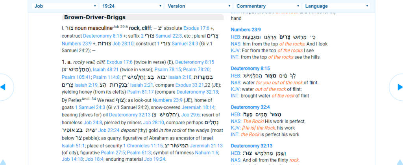
Task: Open Deuteronomy 32:13 verse heading
Action: [x=251, y=146]
